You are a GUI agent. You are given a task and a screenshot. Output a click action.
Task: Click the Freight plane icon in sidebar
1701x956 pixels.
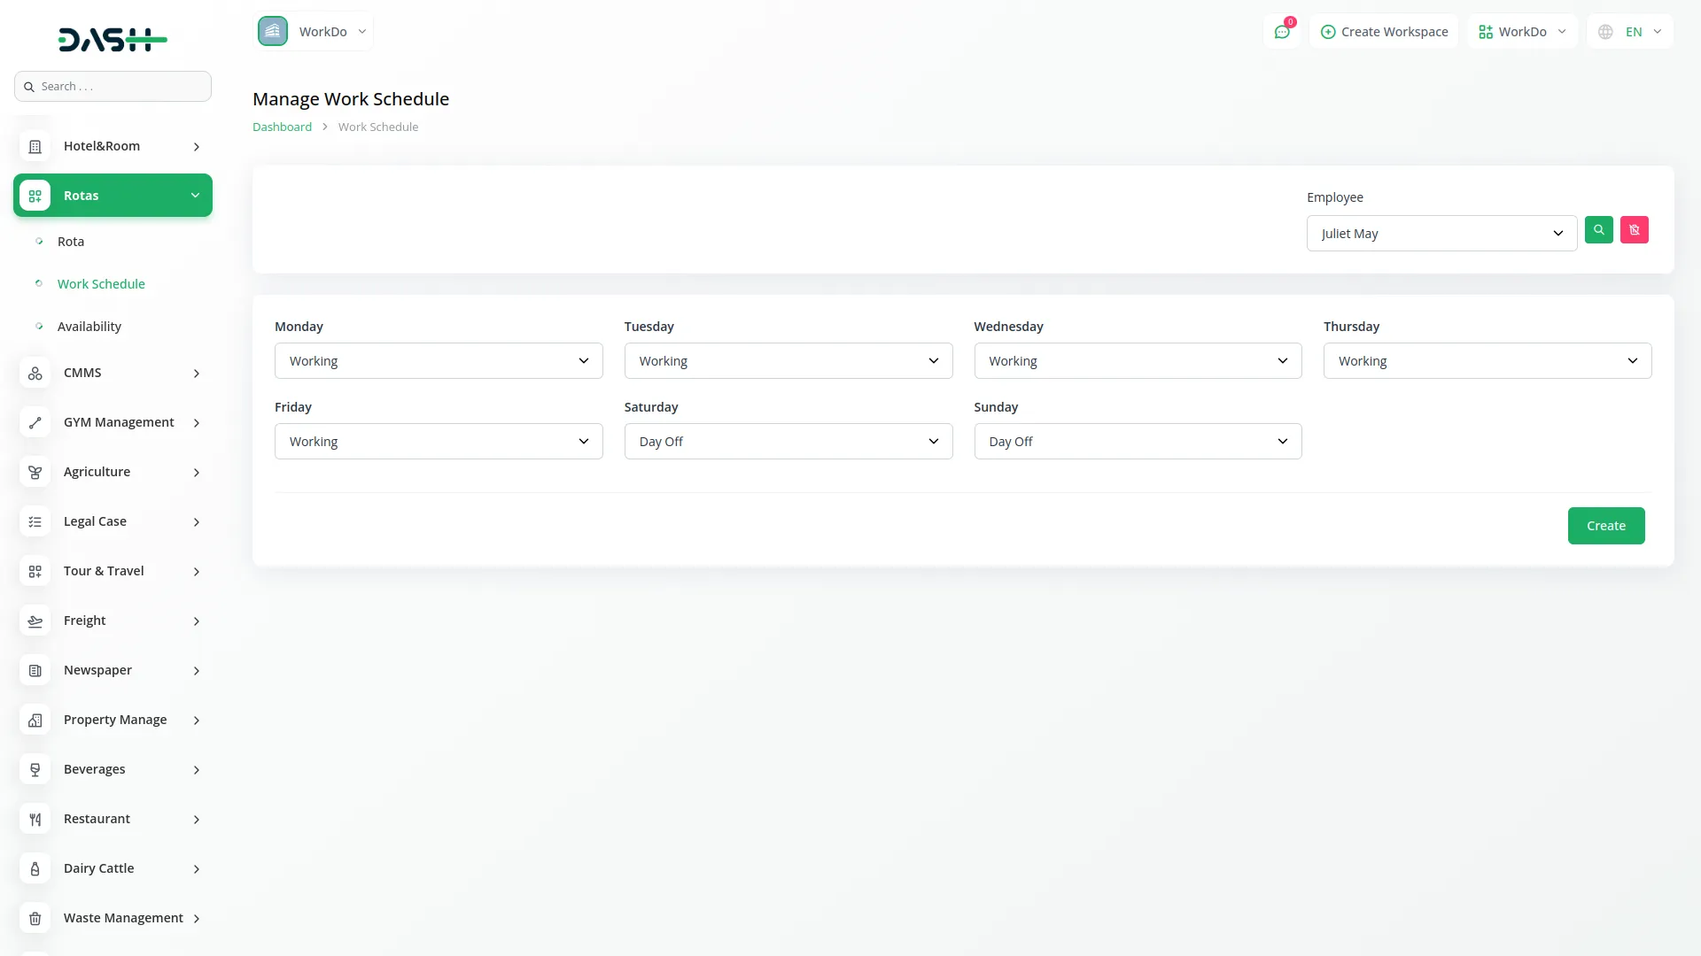coord(35,621)
